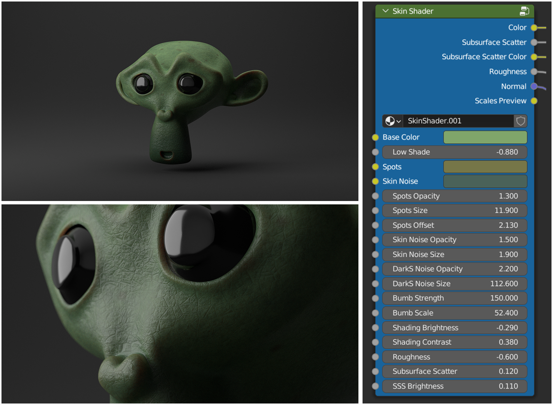Open the Skin Noise color swatch
Screen dimensions: 553x405
coord(485,181)
